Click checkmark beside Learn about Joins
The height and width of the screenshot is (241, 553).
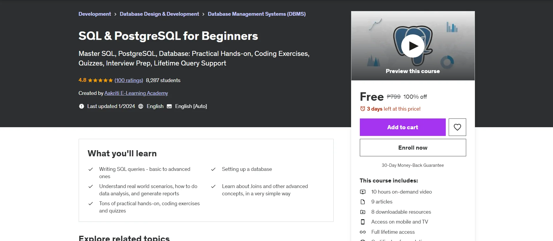(213, 186)
